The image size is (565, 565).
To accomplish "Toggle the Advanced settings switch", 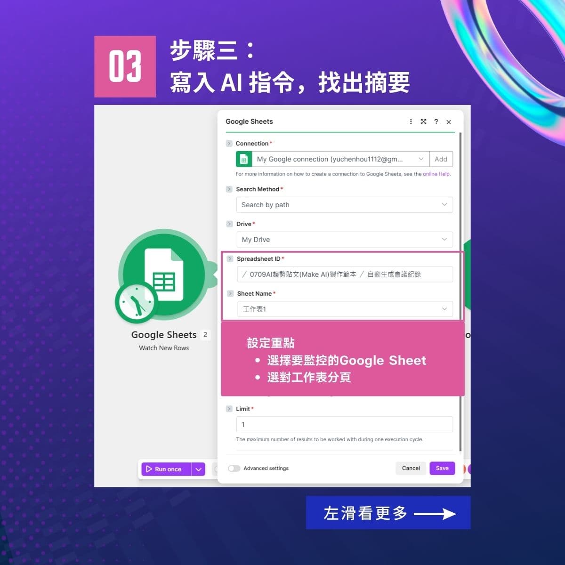I will 234,468.
